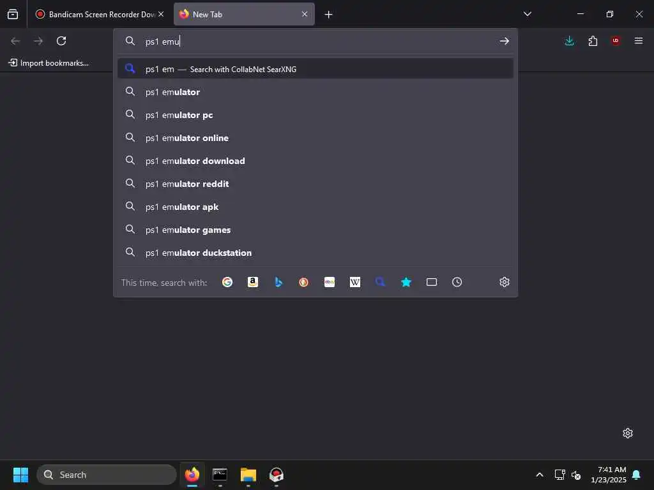Screen dimensions: 654x490
Task: Switch to Bandicam Screen Recorder tab
Action: coord(100,14)
